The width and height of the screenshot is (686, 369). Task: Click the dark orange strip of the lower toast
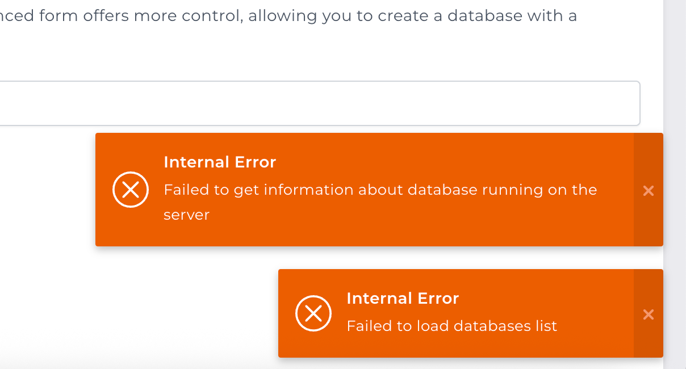click(x=649, y=313)
